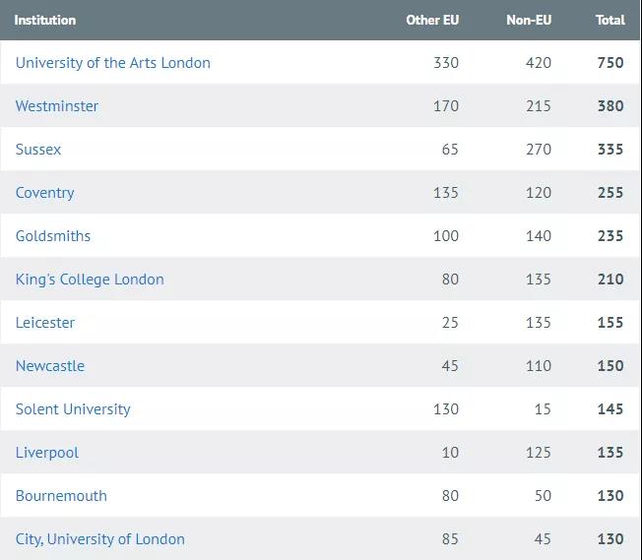Screen dimensions: 642x560
Task: Sort by the Total column header
Action: click(610, 20)
